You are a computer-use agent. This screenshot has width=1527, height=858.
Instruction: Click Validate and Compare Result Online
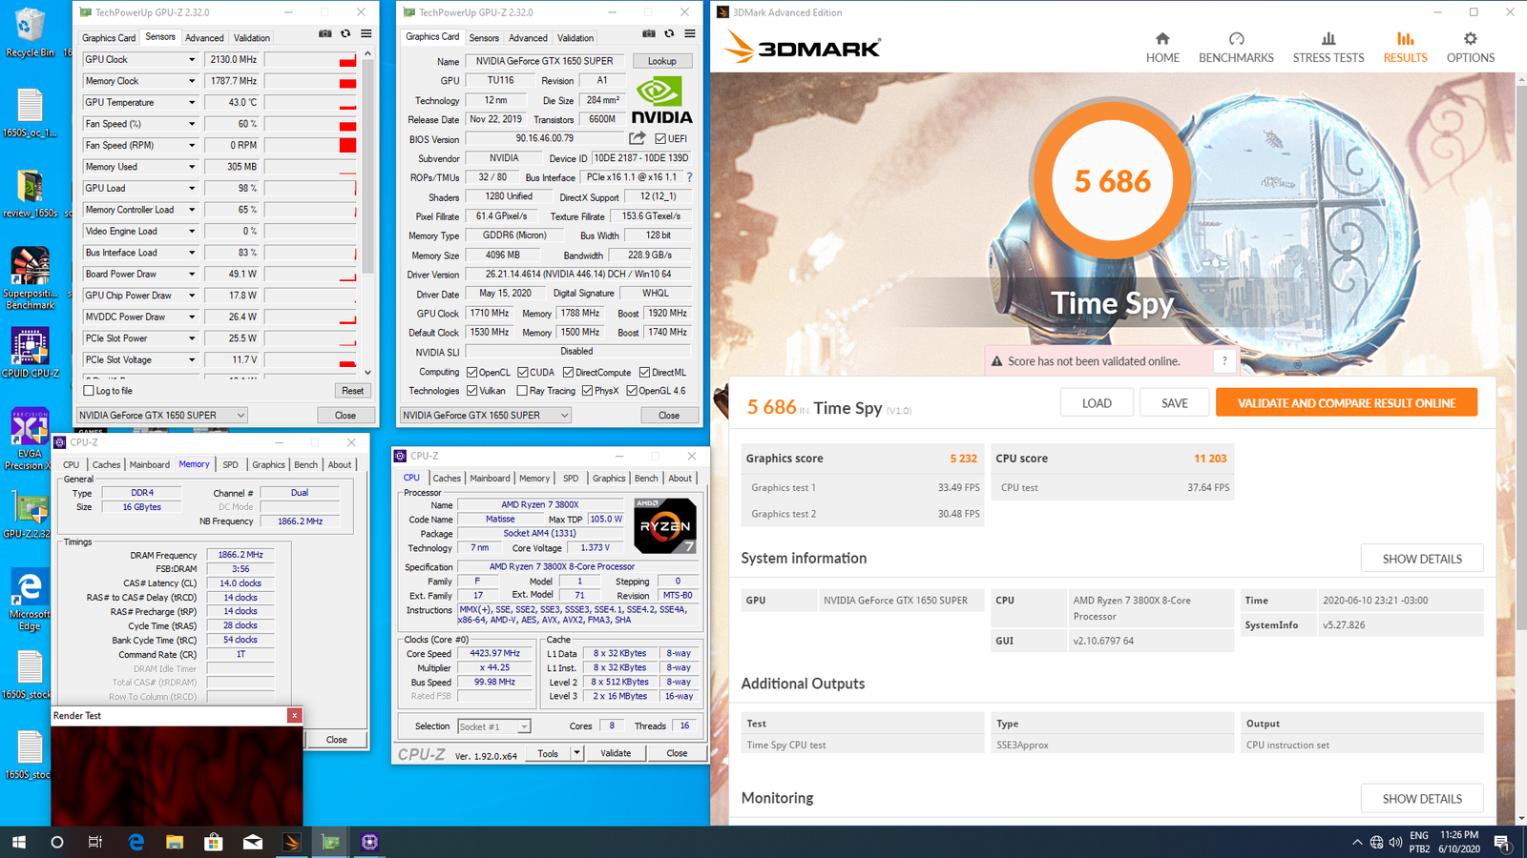(1346, 403)
